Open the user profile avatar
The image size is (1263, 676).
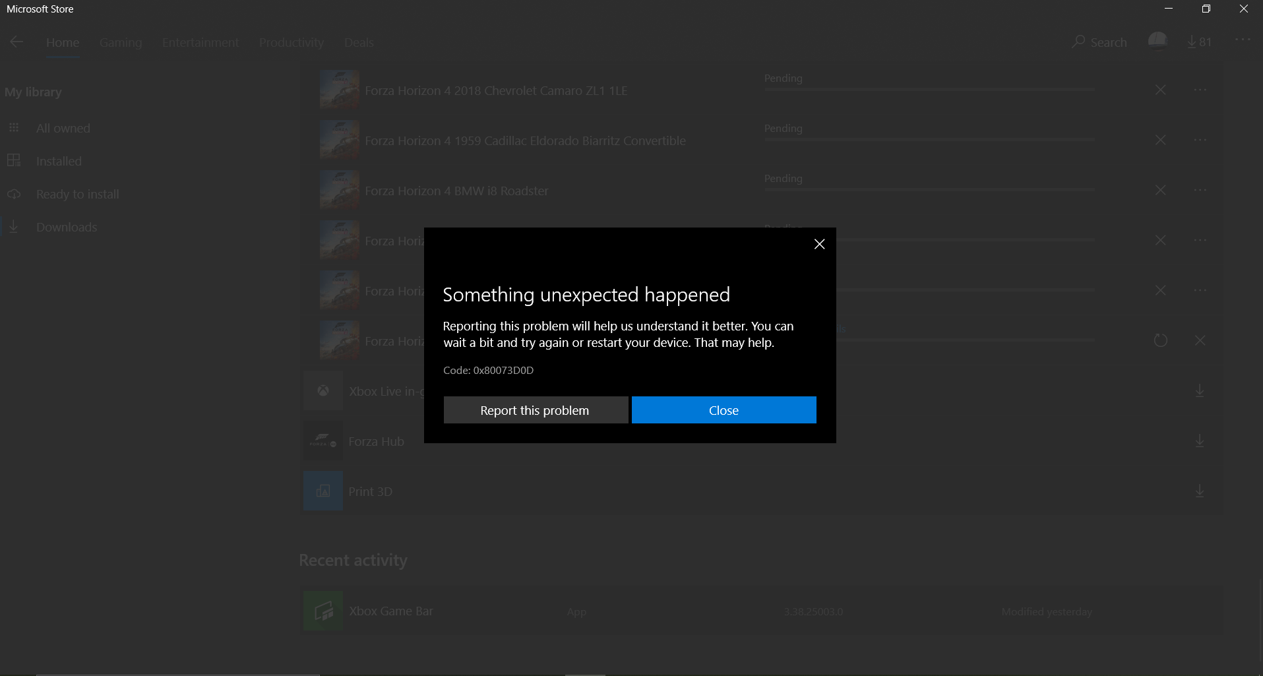click(x=1157, y=42)
